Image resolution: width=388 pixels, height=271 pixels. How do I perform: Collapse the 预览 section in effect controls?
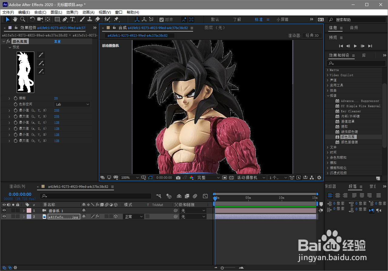(x=10, y=47)
